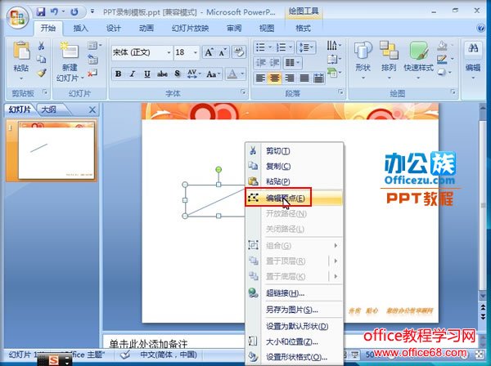
Task: Toggle Underline formatting
Action: click(x=147, y=74)
